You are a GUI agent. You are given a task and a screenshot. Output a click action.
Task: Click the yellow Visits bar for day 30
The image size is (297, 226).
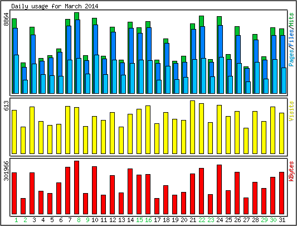tap(272, 130)
